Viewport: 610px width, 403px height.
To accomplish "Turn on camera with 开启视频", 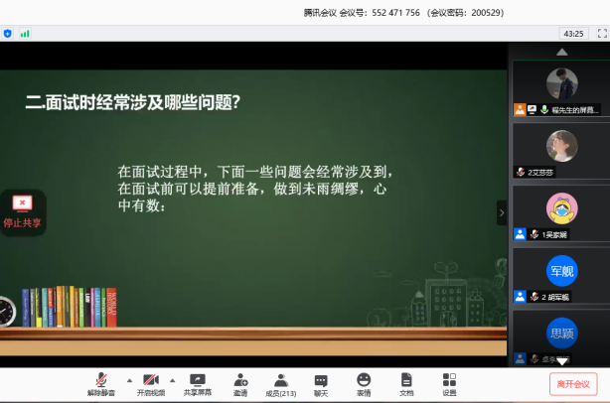I will [151, 380].
